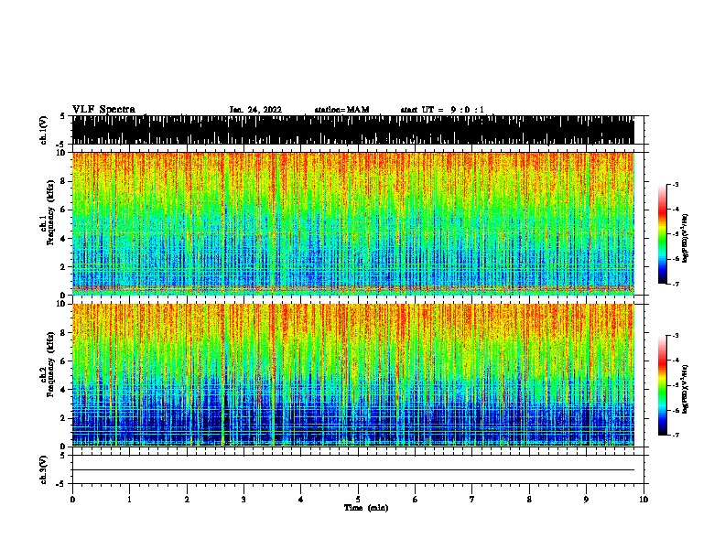Click the ch.2 spectrogram panel

pyautogui.click(x=352, y=375)
